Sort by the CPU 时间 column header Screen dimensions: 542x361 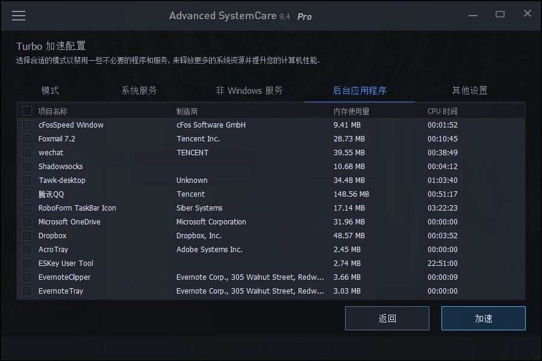pos(443,111)
